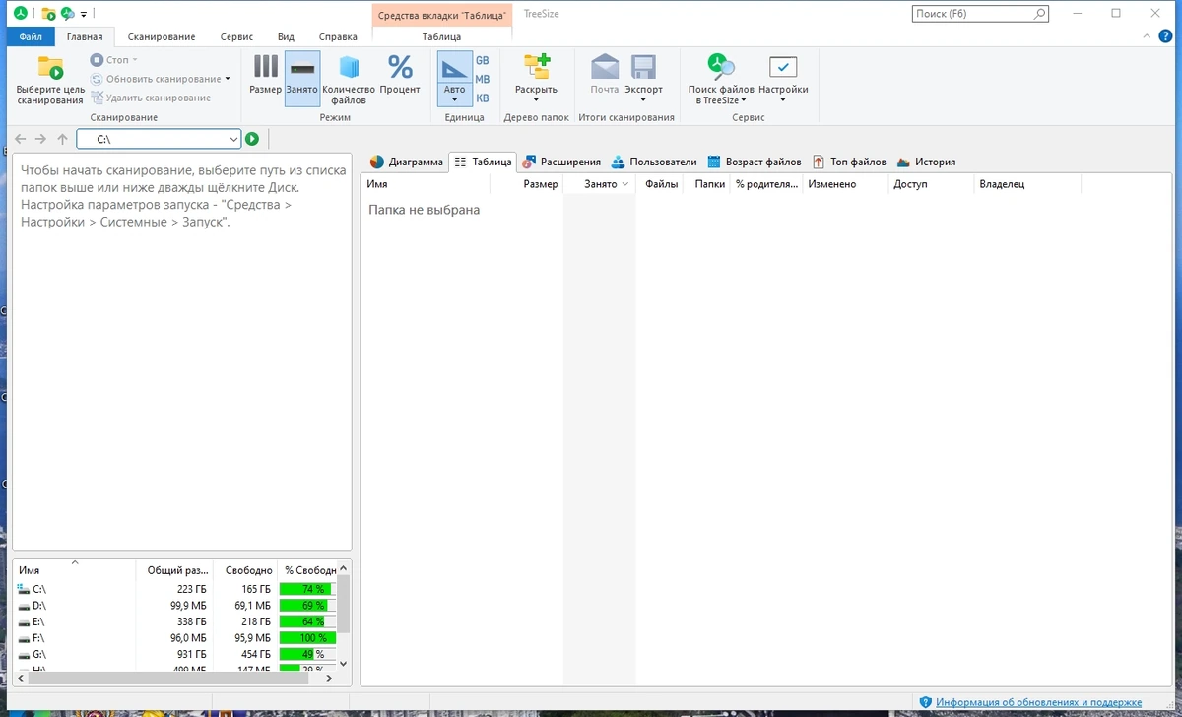
Task: Switch to the Сервис ribbon tab
Action: (x=236, y=36)
